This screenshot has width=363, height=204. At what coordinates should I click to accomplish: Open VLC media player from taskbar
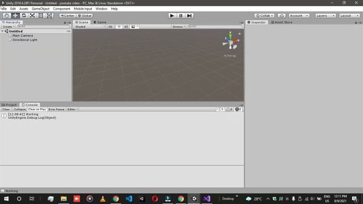(103, 199)
